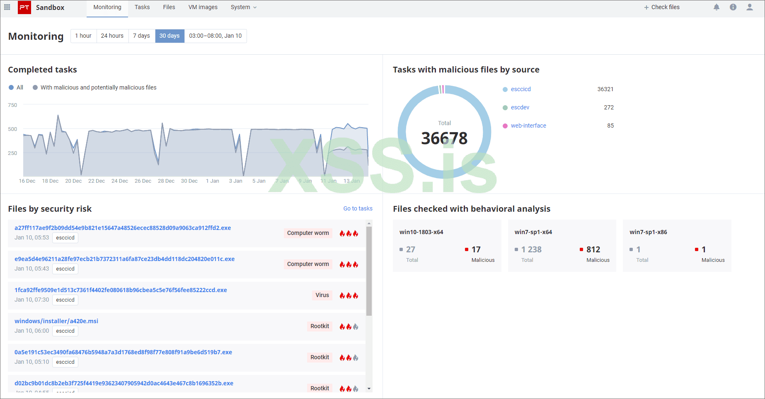This screenshot has width=765, height=399.
Task: Click the esccicd tag under the Rootkit msi file
Action: pos(65,331)
